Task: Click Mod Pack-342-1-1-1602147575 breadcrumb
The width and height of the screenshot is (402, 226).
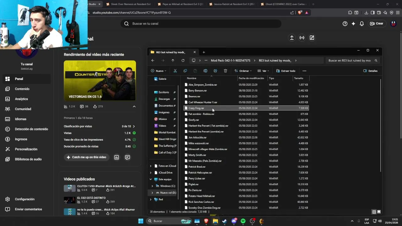Action: coord(231,61)
